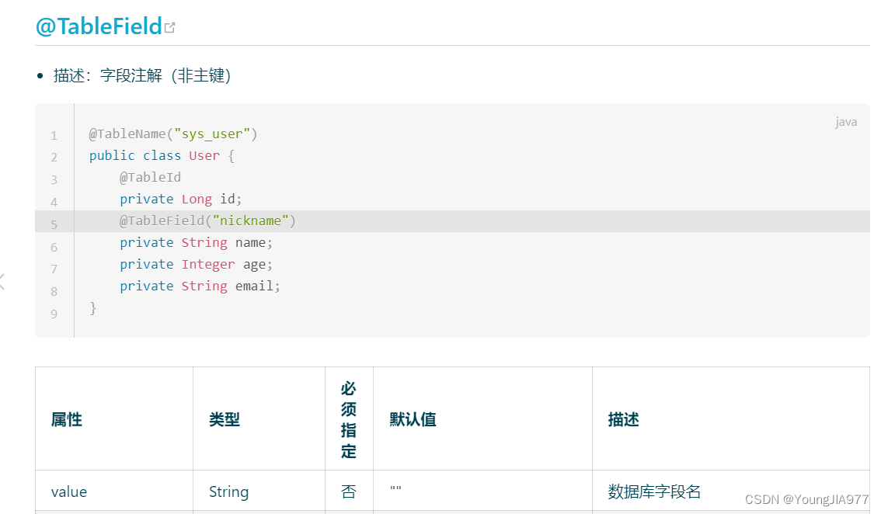Image resolution: width=881 pixels, height=514 pixels.
Task: Click the 默认值 column header
Action: coord(412,418)
